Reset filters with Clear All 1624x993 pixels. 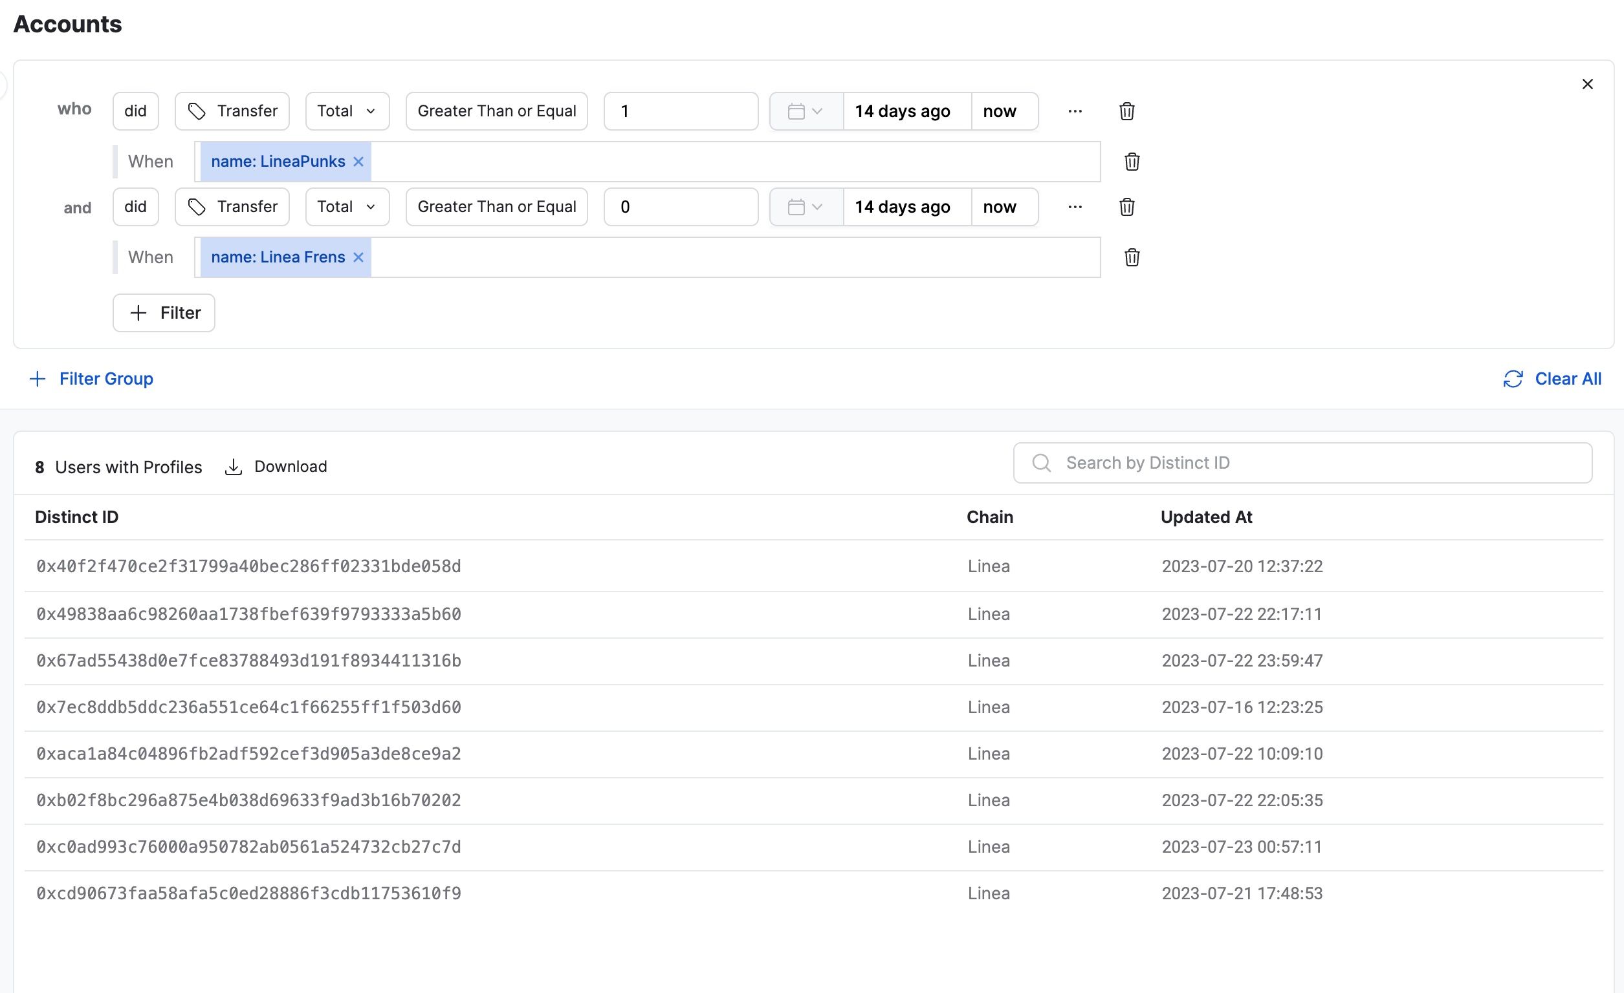[1552, 379]
